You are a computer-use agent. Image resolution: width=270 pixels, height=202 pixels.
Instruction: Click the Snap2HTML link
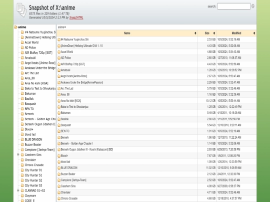(x=76, y=17)
